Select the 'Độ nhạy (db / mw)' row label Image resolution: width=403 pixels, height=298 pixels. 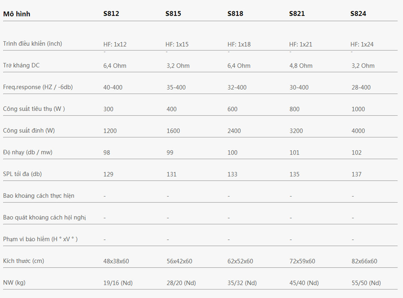click(28, 153)
